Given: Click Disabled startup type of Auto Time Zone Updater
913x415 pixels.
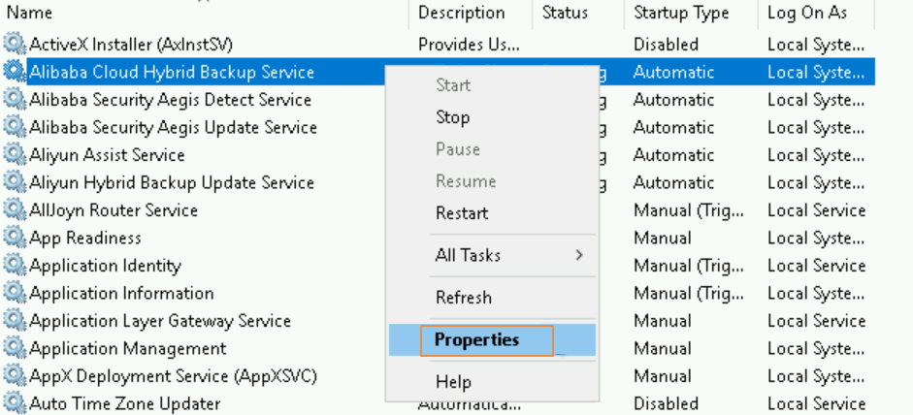Looking at the screenshot, I should 666,403.
